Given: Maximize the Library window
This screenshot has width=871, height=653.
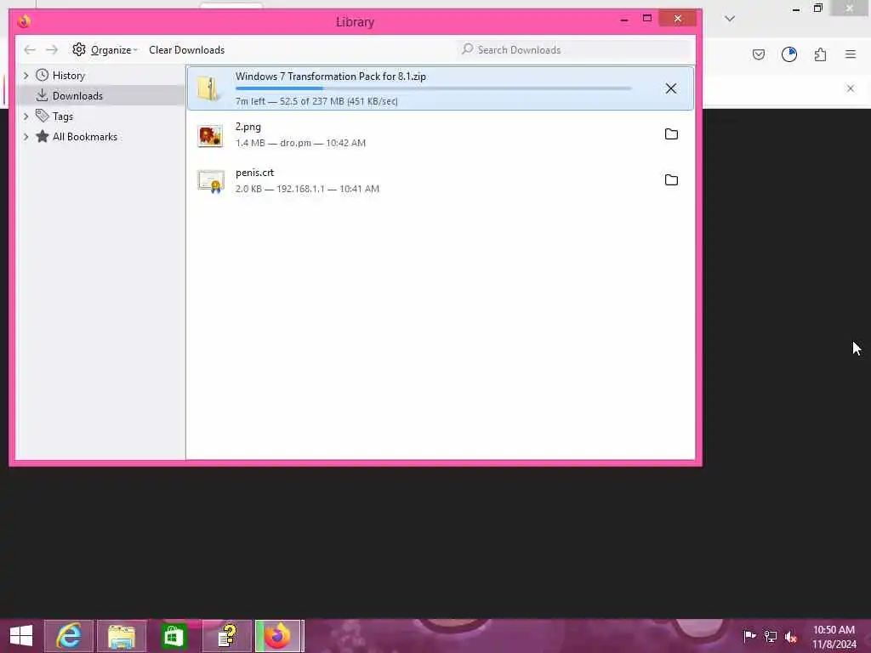Looking at the screenshot, I should 647,19.
